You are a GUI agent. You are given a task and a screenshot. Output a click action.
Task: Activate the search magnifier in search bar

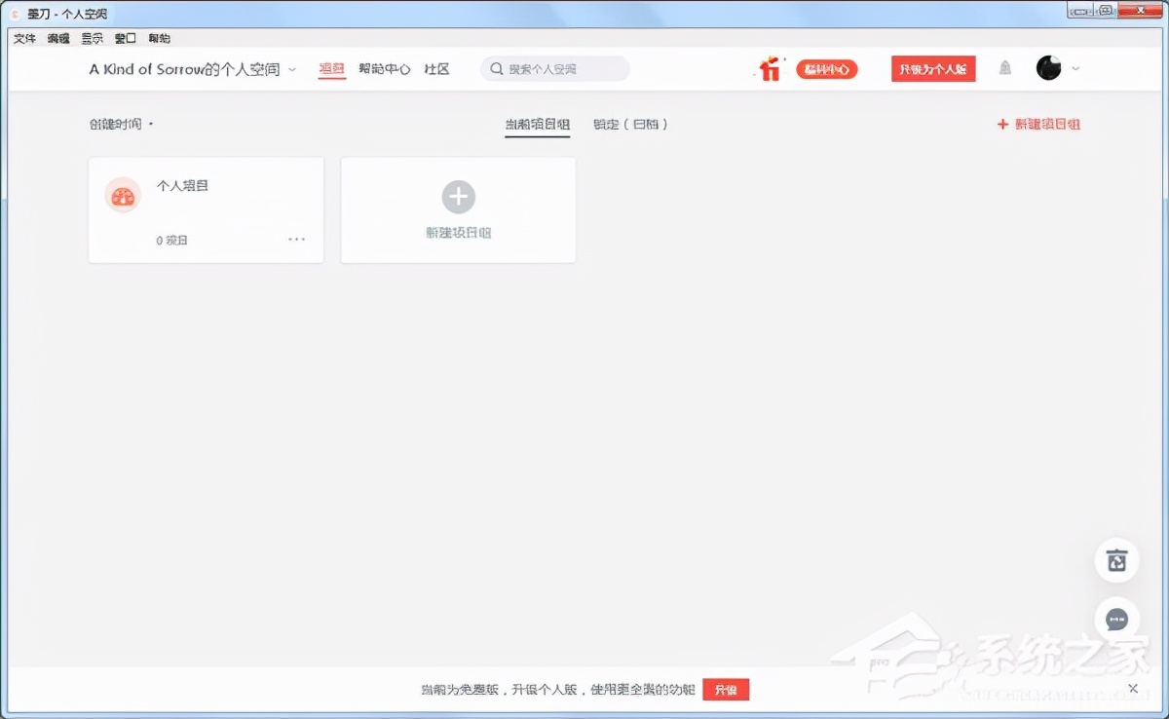[497, 68]
